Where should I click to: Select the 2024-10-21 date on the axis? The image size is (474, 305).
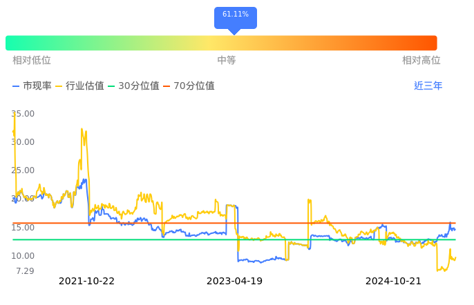pos(393,282)
